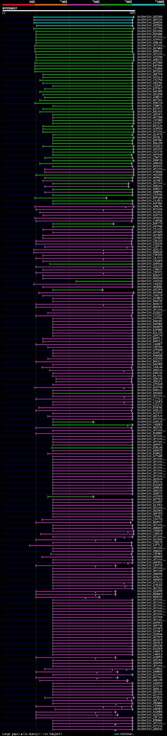
Task: Open hit UniRef100_O65564
Action: pos(150,25)
